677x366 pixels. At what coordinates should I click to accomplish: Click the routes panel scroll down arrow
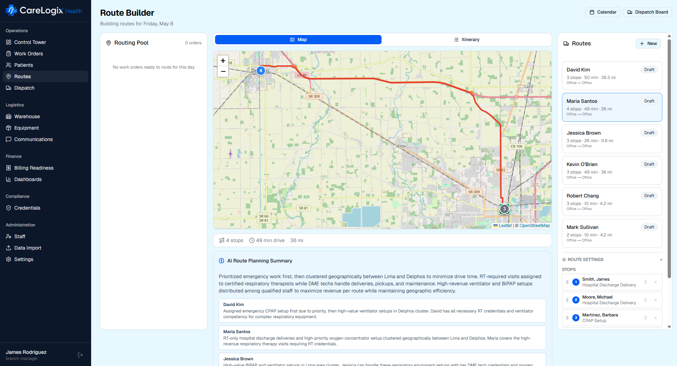coord(669,327)
